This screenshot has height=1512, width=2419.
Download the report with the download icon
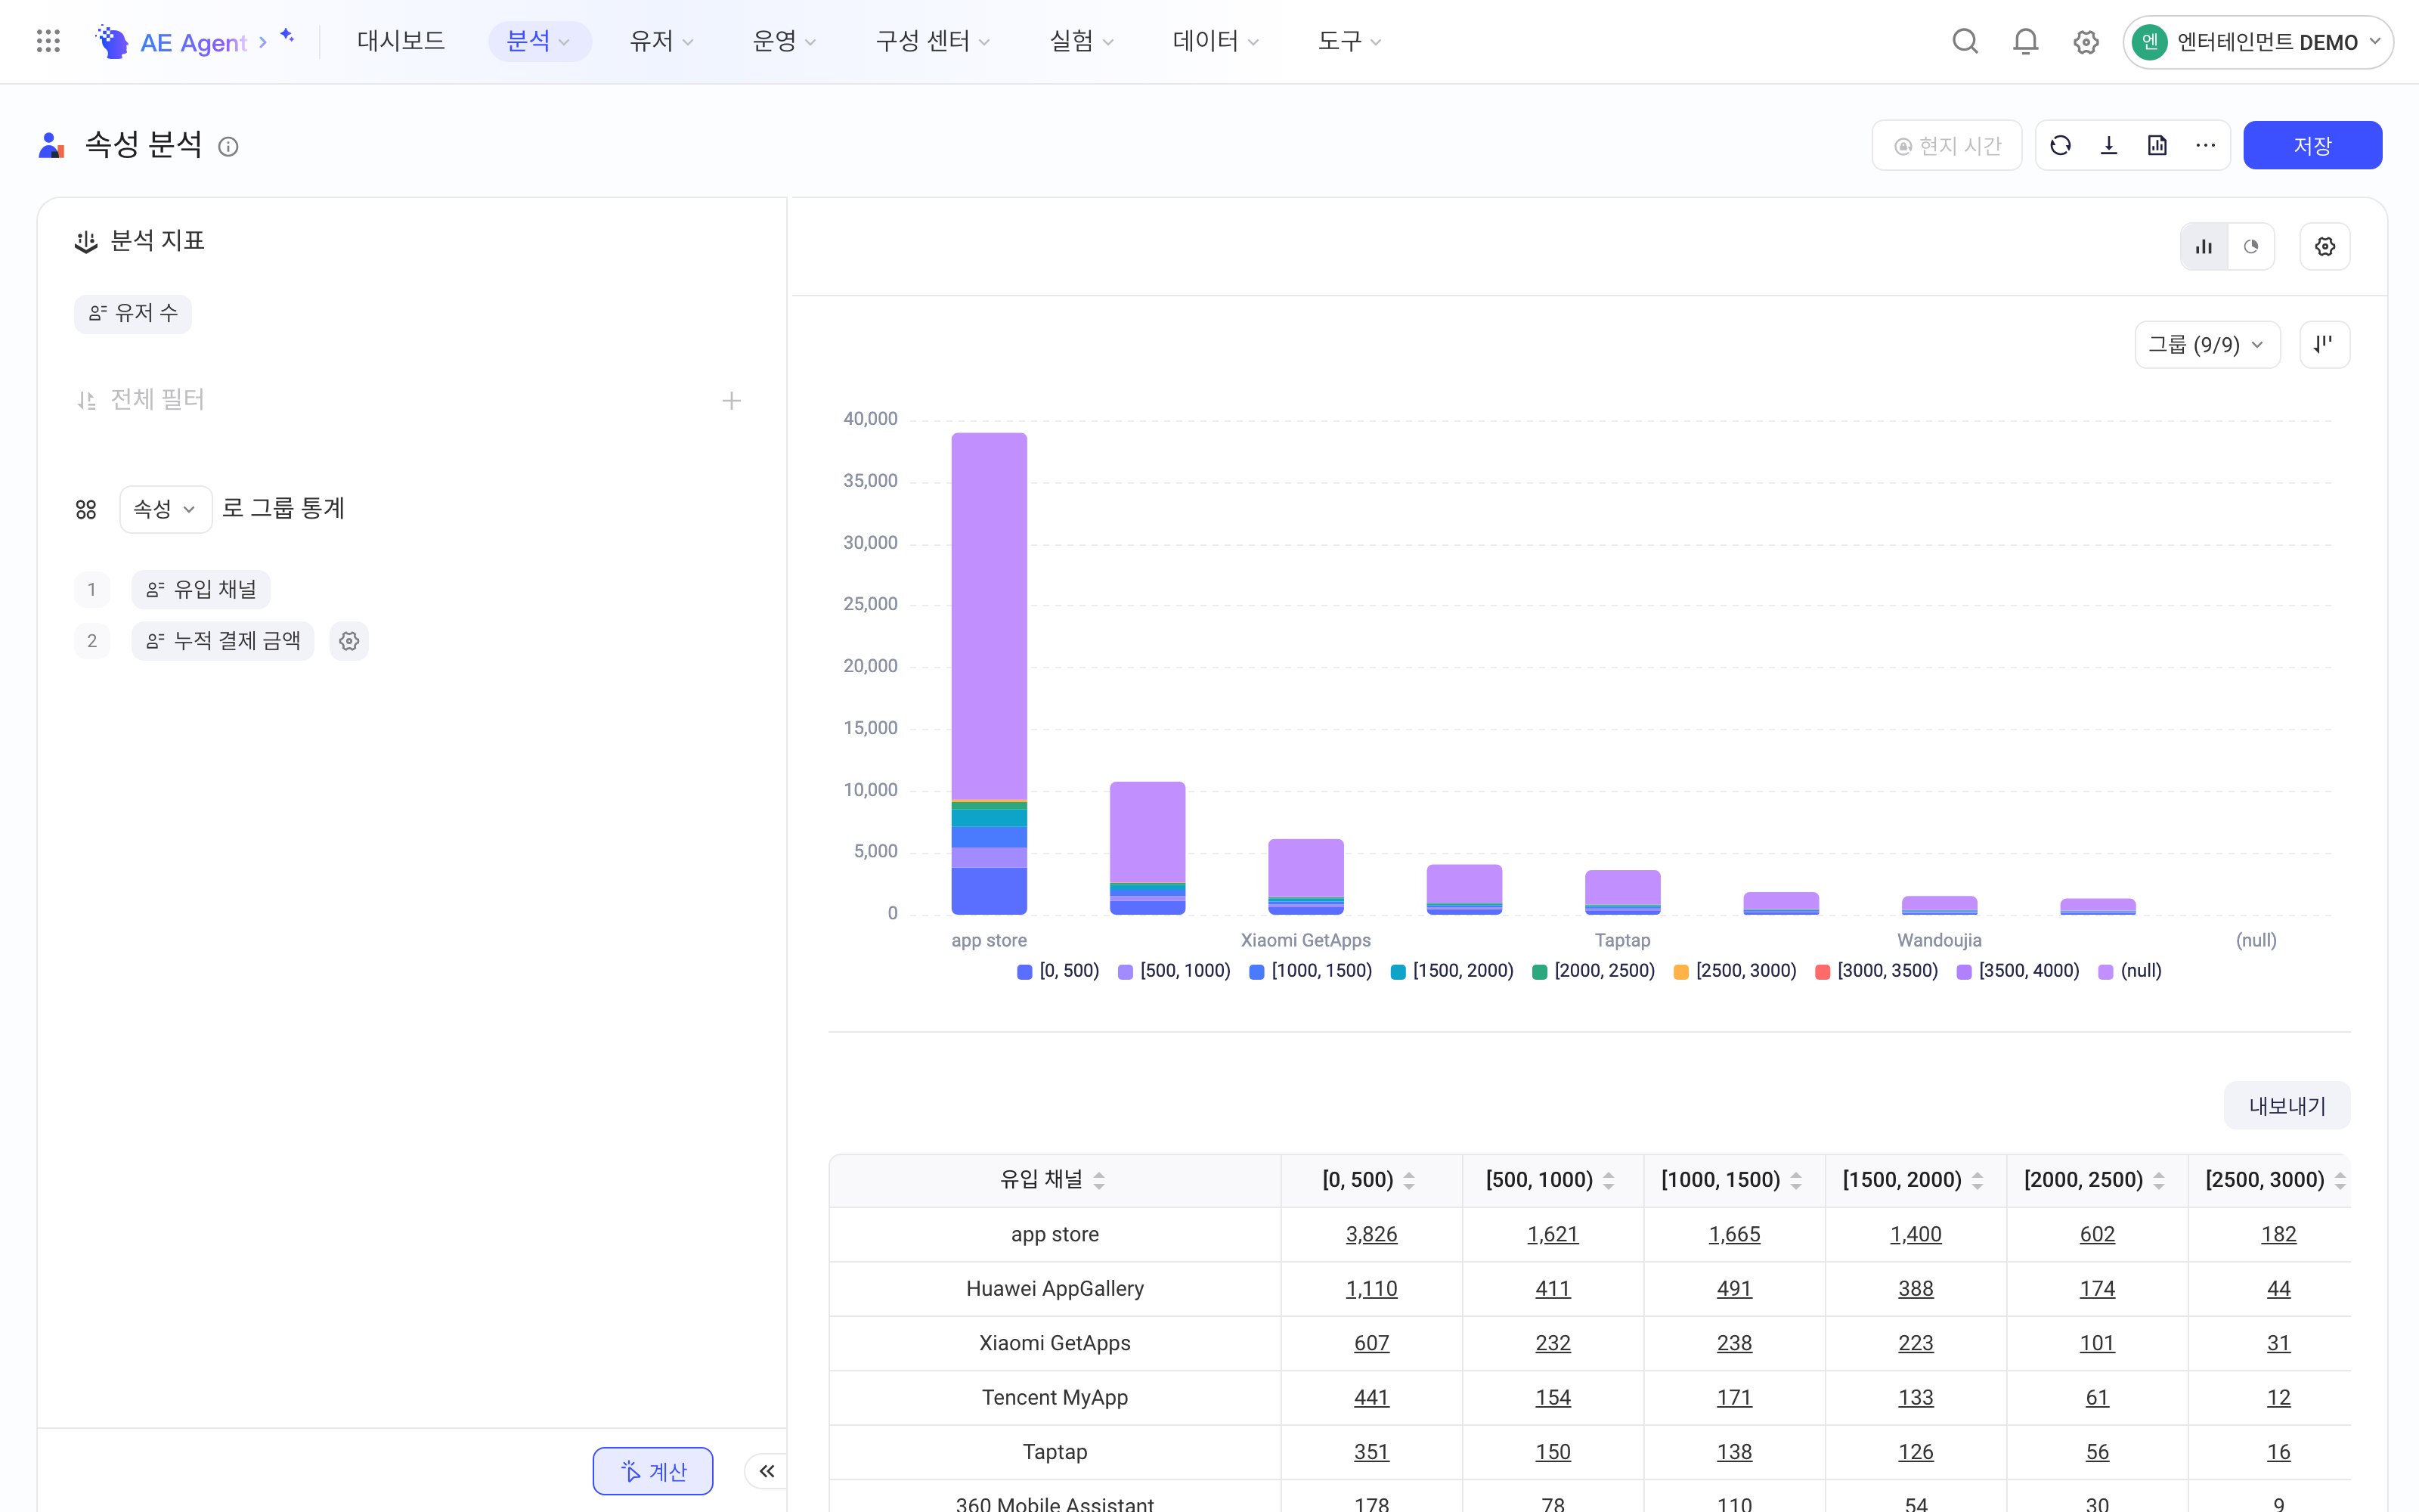point(2109,146)
